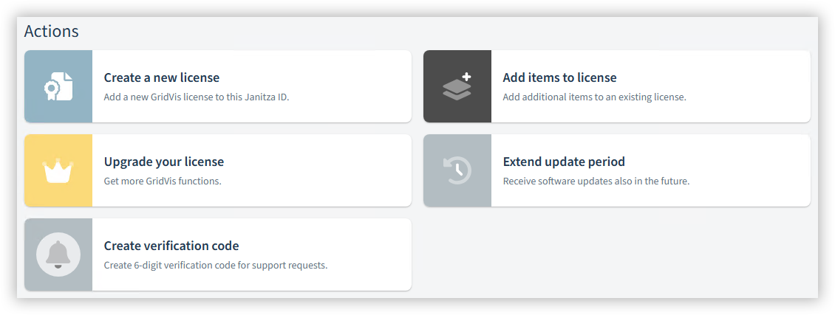Click 'Receive software updates also in the future' text

point(596,181)
